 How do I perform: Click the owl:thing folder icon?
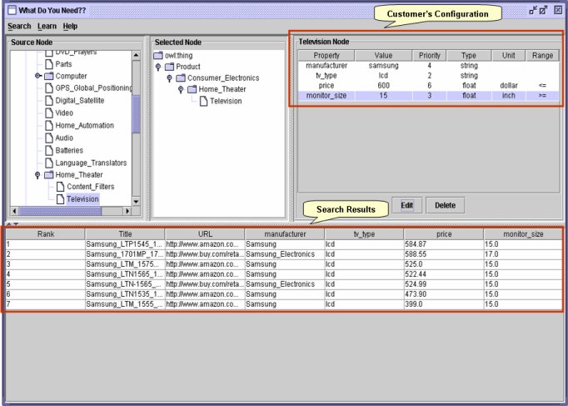(158, 55)
